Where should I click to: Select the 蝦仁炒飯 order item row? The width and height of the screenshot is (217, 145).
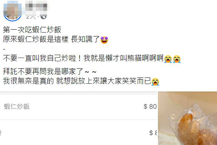[x=78, y=107]
